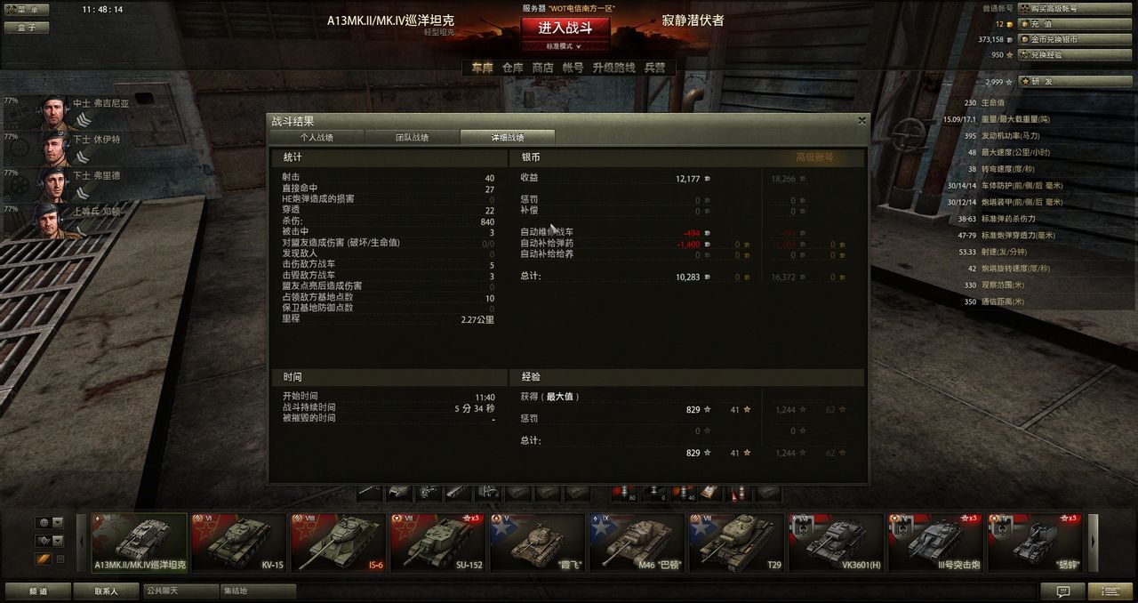1138x603 pixels.
Task: Open the chat message icon button
Action: point(1062,591)
